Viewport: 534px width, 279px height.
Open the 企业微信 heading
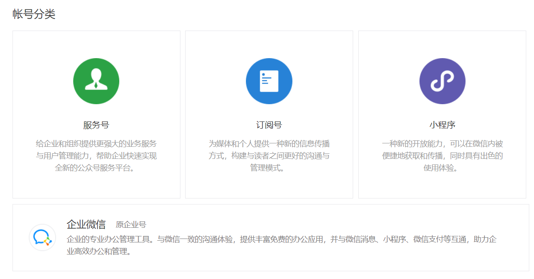click(x=86, y=224)
